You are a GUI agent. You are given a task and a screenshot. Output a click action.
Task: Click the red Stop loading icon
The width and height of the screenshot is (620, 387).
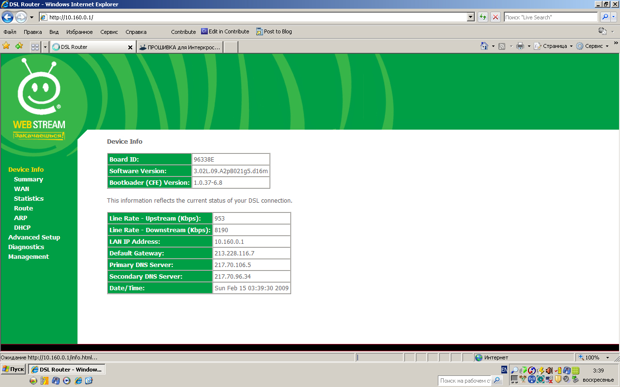pyautogui.click(x=495, y=17)
